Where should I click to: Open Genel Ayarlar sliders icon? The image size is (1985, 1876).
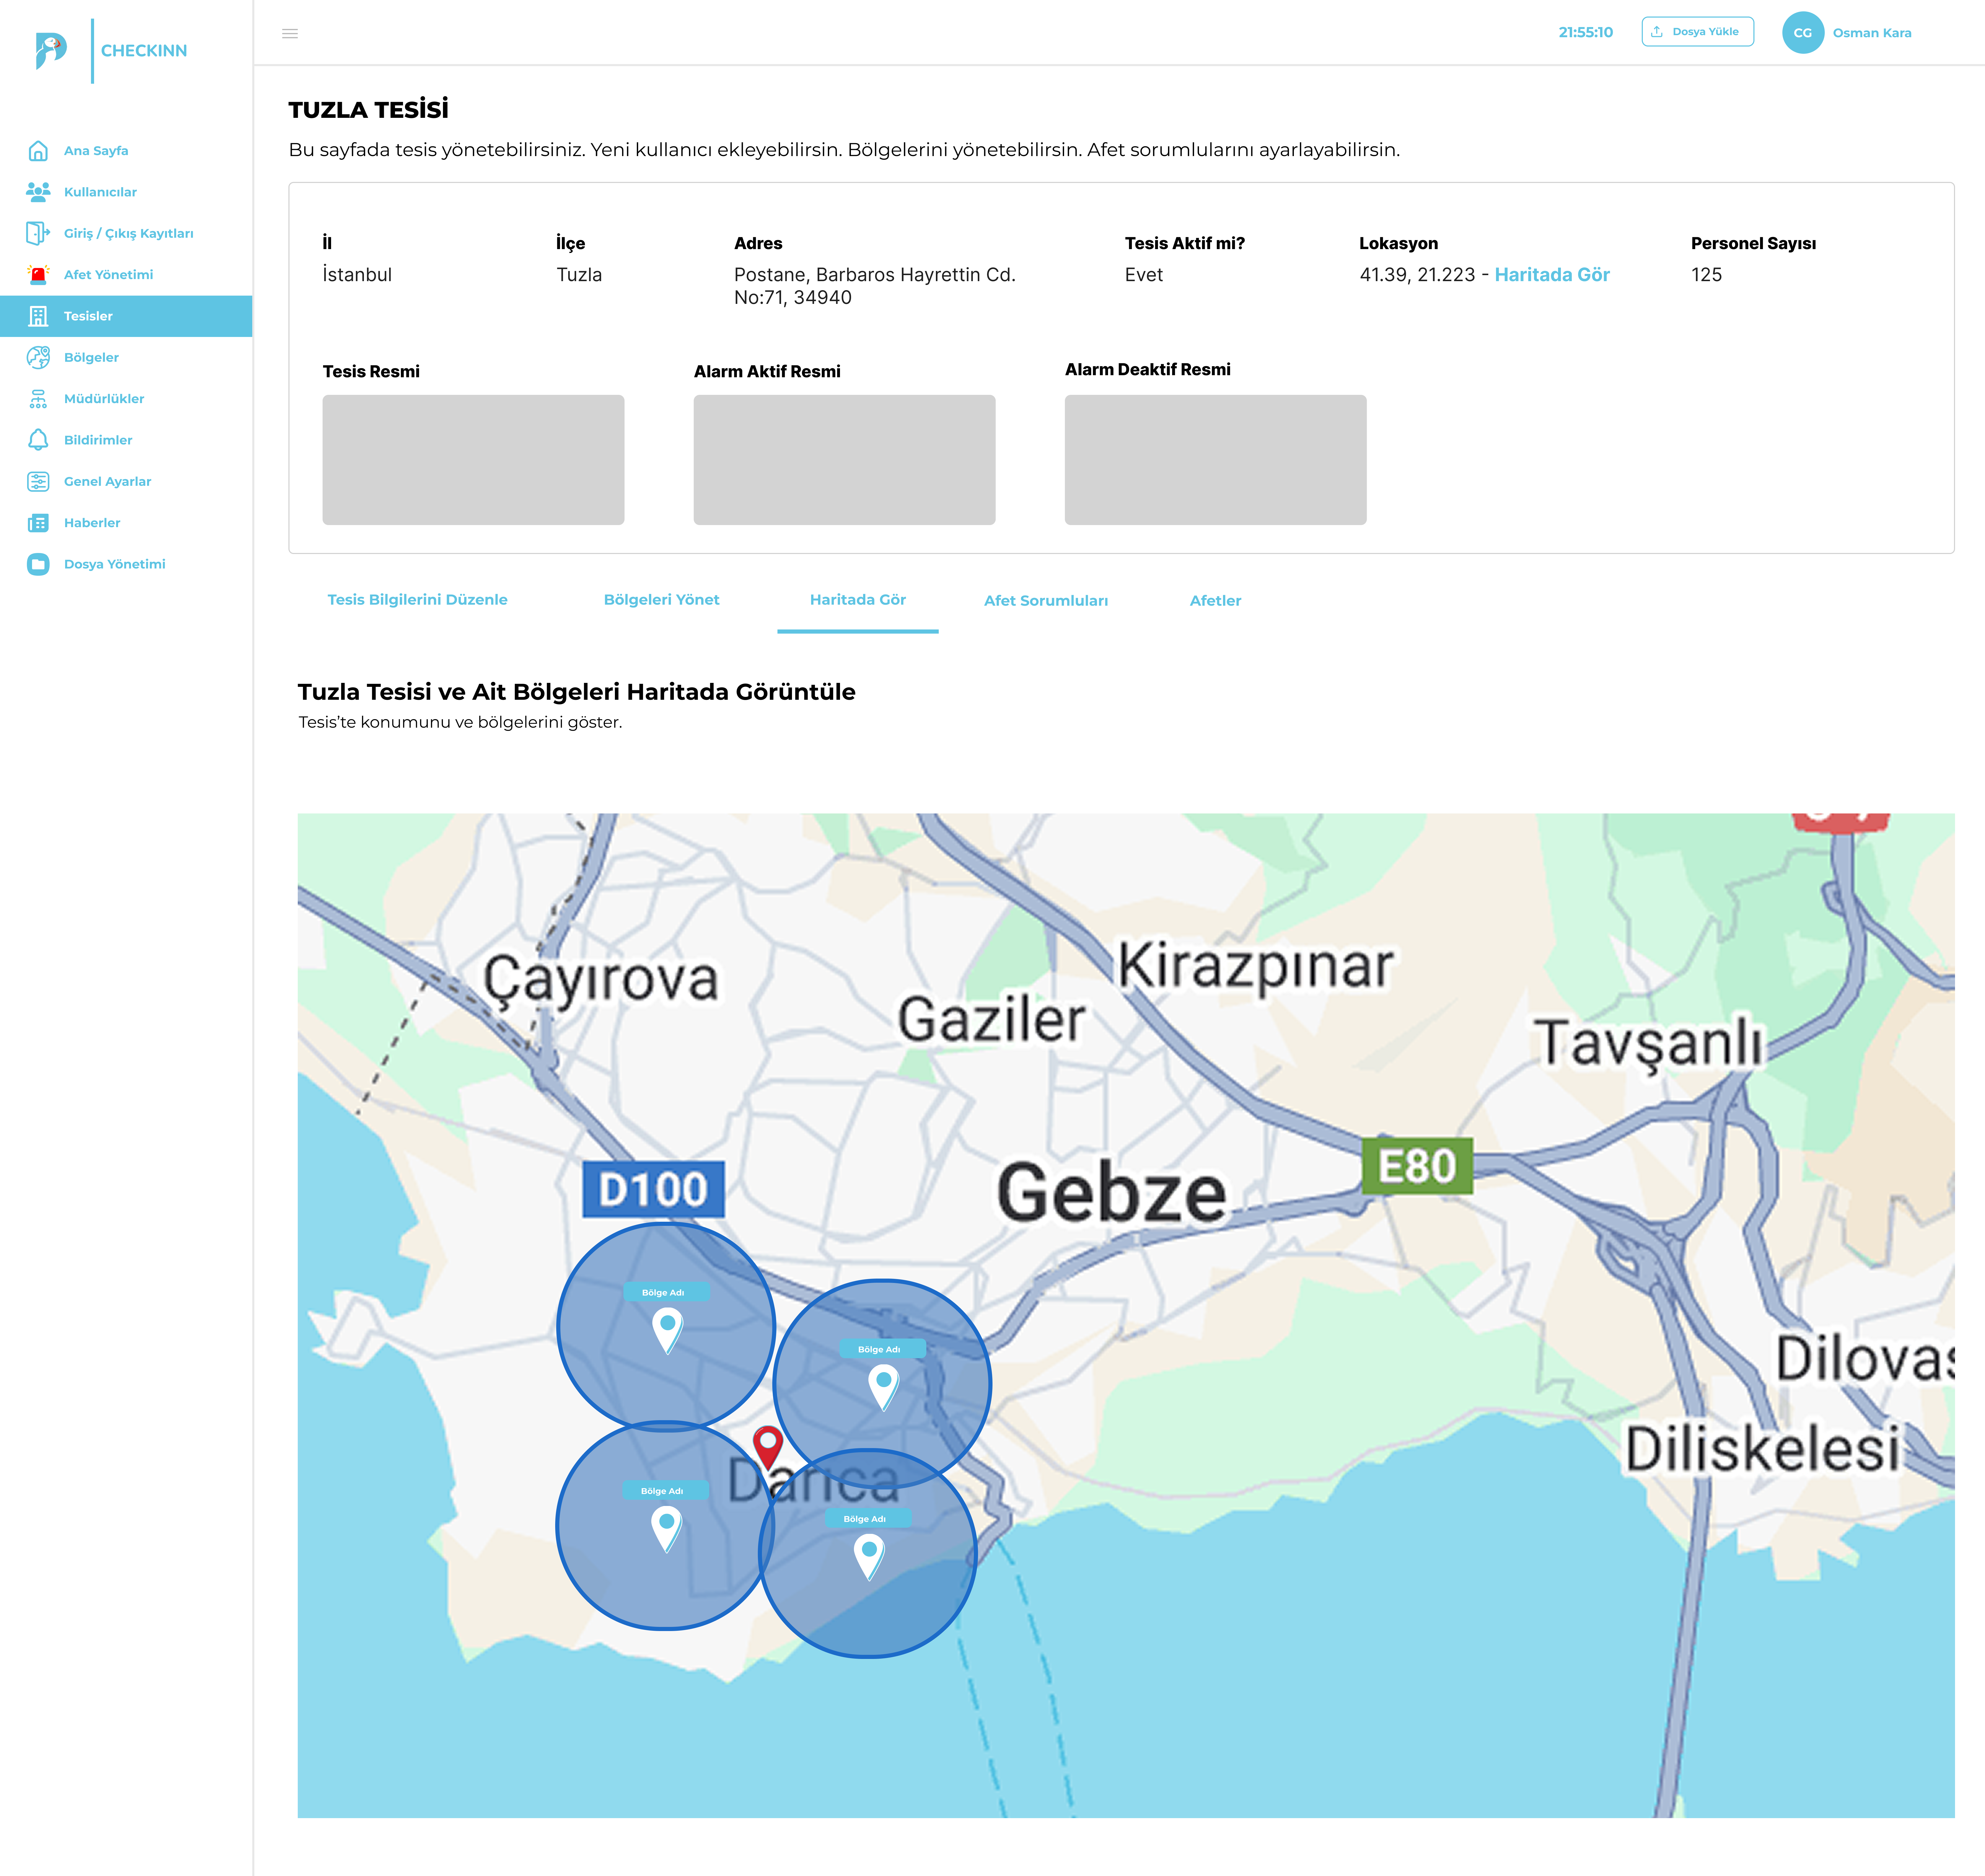click(x=38, y=481)
